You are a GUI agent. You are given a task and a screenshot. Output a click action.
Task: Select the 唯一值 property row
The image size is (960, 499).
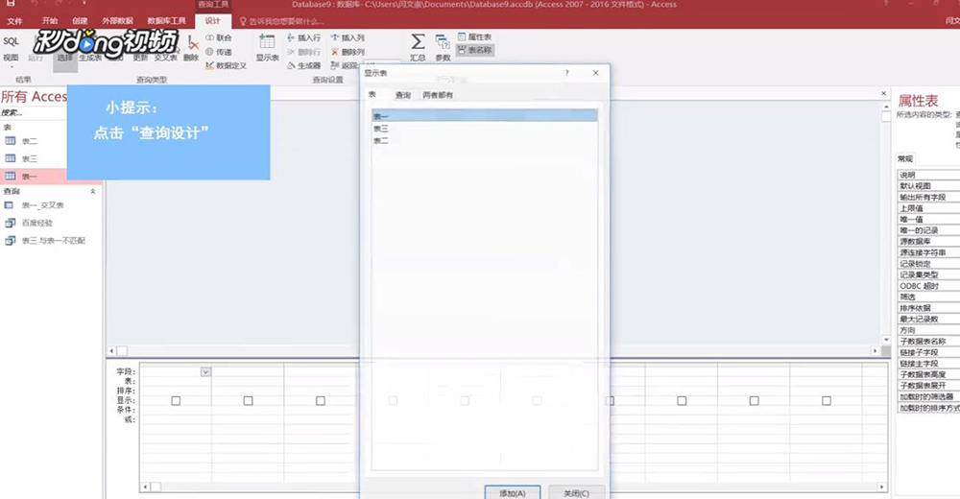click(x=928, y=219)
